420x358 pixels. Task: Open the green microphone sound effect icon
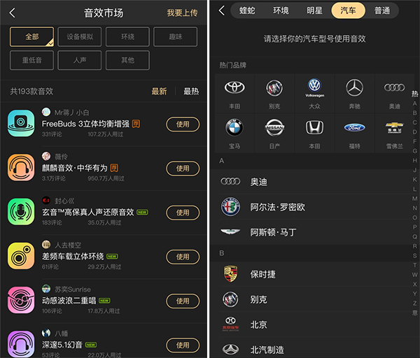(21, 212)
